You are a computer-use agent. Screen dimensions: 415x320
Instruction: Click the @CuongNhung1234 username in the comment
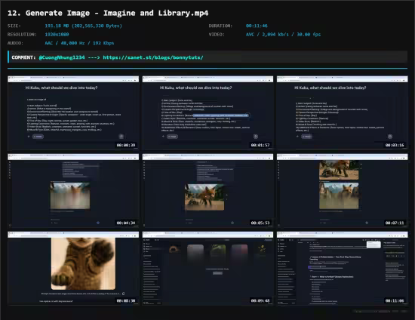tap(62, 57)
